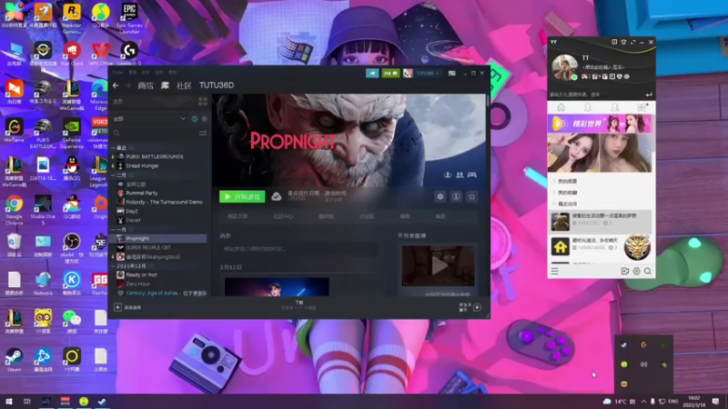Add Propnight to favorites star

[x=472, y=196]
